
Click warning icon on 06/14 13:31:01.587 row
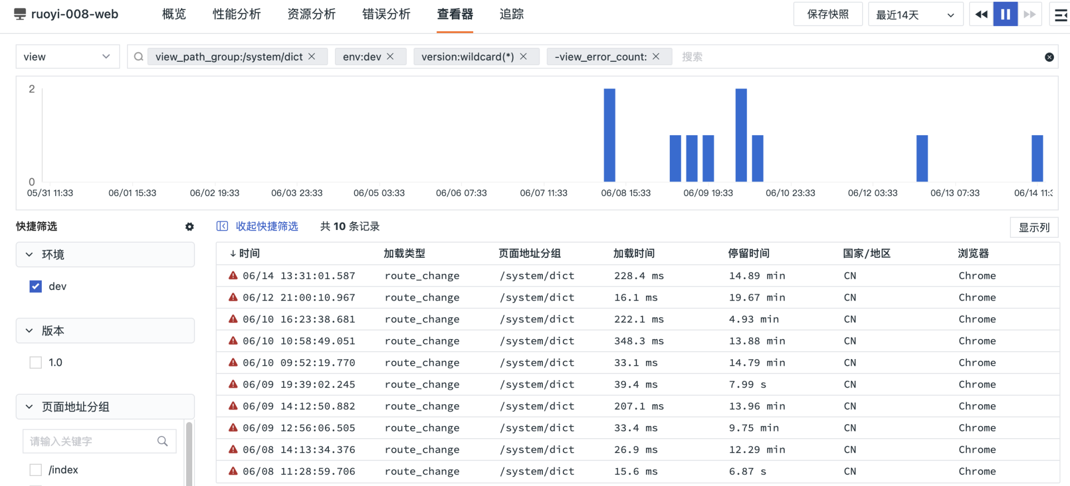coord(233,276)
